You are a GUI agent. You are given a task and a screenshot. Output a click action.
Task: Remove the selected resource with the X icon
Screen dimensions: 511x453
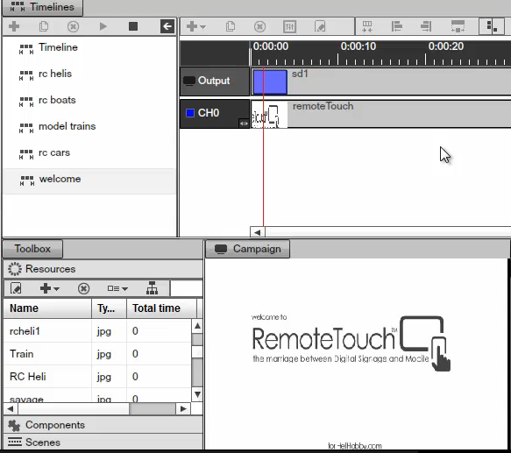83,288
